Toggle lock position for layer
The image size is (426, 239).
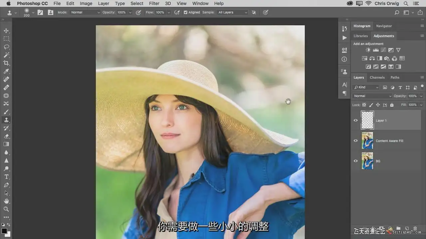pos(378,105)
